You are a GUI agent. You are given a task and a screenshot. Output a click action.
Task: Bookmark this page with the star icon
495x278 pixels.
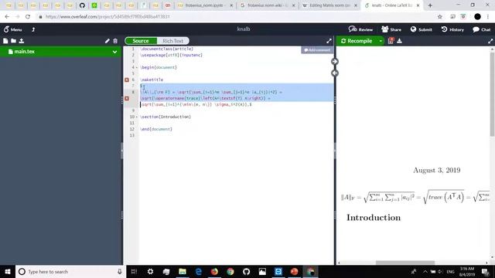click(440, 17)
